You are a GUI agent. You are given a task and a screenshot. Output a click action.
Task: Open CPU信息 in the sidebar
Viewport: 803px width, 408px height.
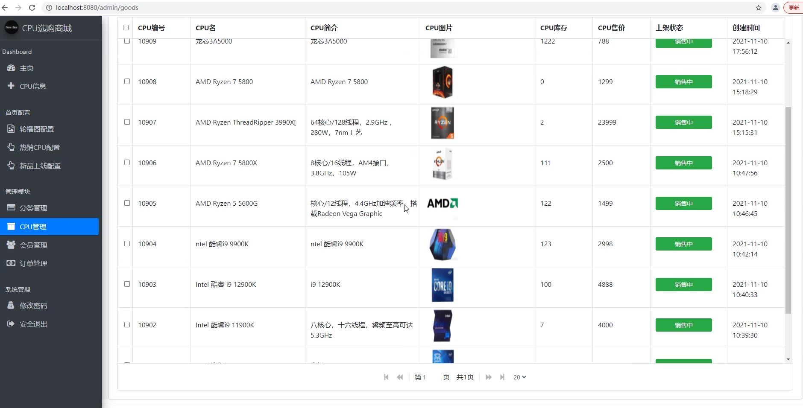[33, 86]
